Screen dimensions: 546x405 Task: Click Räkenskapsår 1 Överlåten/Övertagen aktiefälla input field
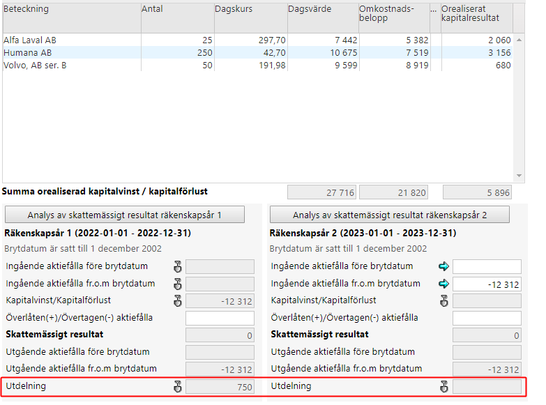(x=220, y=318)
